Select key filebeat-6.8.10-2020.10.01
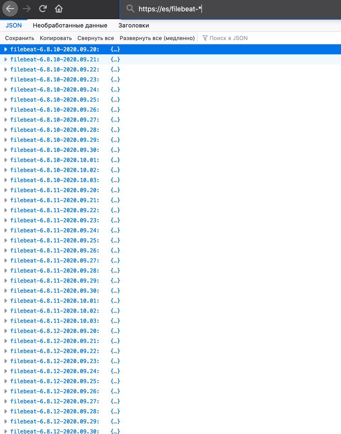This screenshot has height=434, width=341. 55,160
